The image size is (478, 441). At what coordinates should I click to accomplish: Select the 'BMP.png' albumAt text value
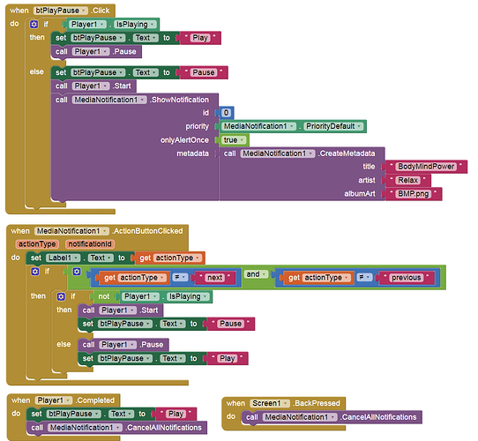point(414,194)
